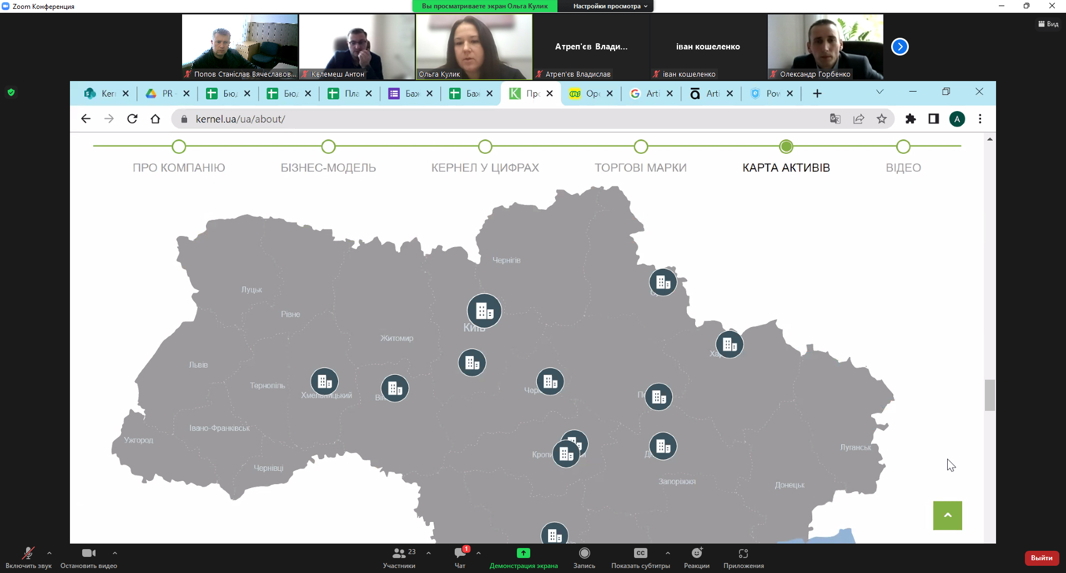Open Приложения apps panel
This screenshot has height=573, width=1066.
coord(743,558)
